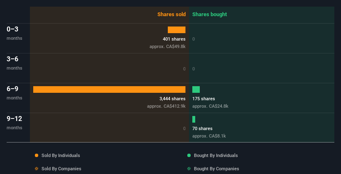Select the 0–3 months orange sold bar
Image resolution: width=341 pixels, height=174 pixels.
(x=177, y=30)
